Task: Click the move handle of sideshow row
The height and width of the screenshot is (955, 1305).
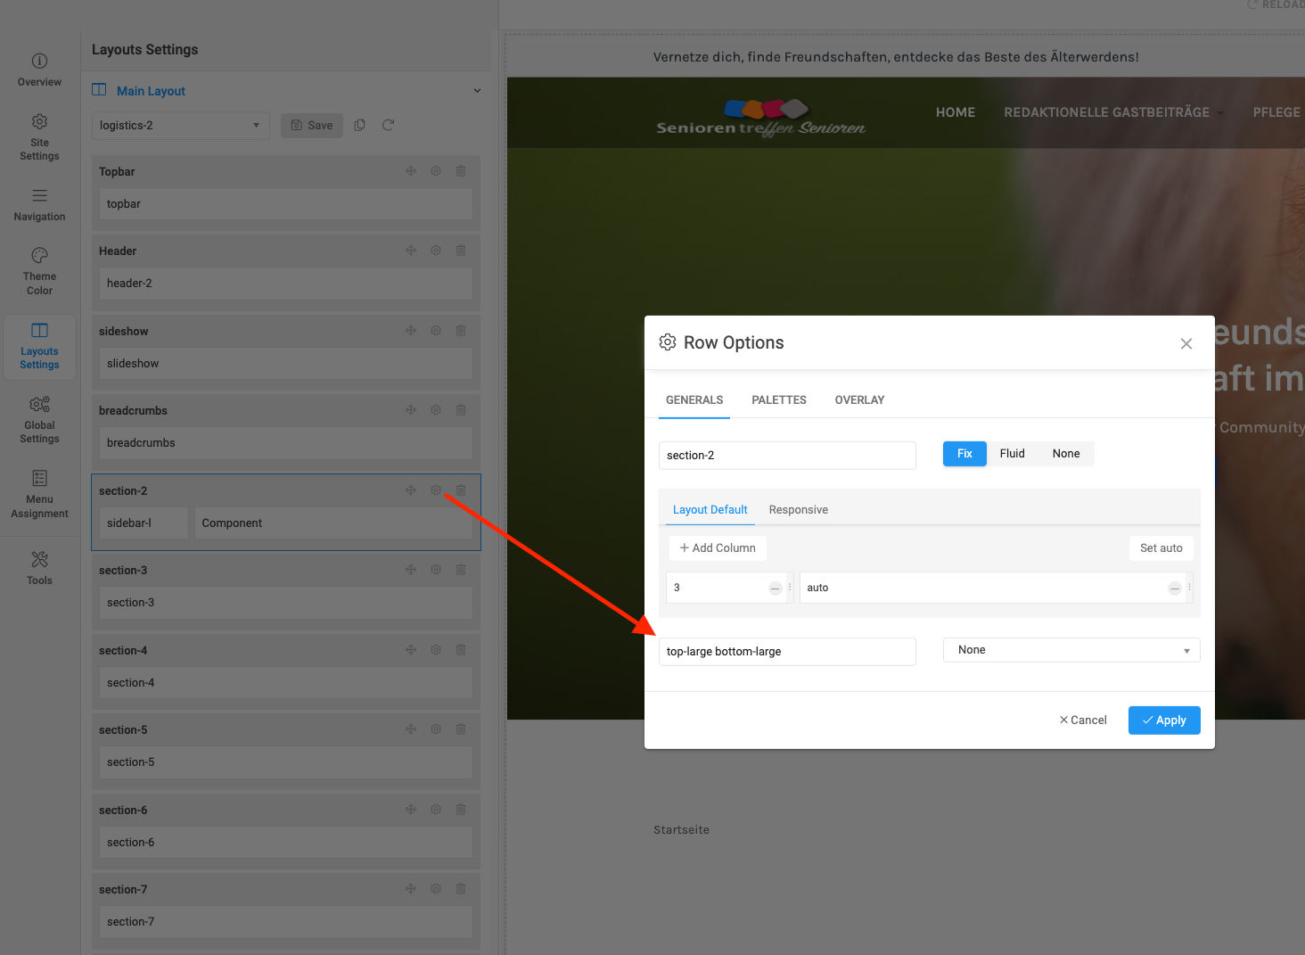Action: (411, 331)
